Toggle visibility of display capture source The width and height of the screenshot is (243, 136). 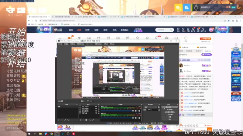point(96,111)
